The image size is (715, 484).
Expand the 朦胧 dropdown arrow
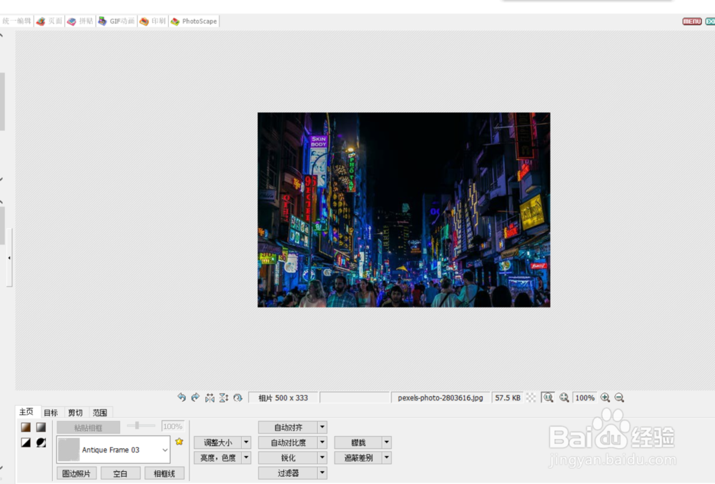tap(387, 442)
